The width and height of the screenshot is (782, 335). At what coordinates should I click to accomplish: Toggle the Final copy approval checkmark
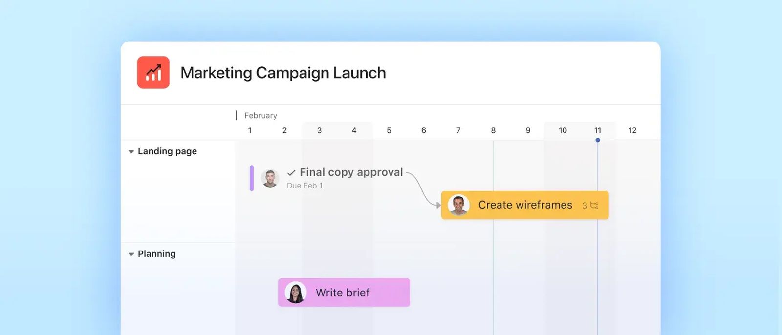click(291, 173)
